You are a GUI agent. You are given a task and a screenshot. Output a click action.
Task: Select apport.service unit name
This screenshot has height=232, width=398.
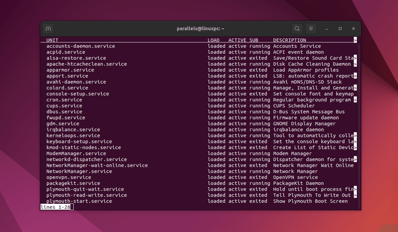[67, 76]
